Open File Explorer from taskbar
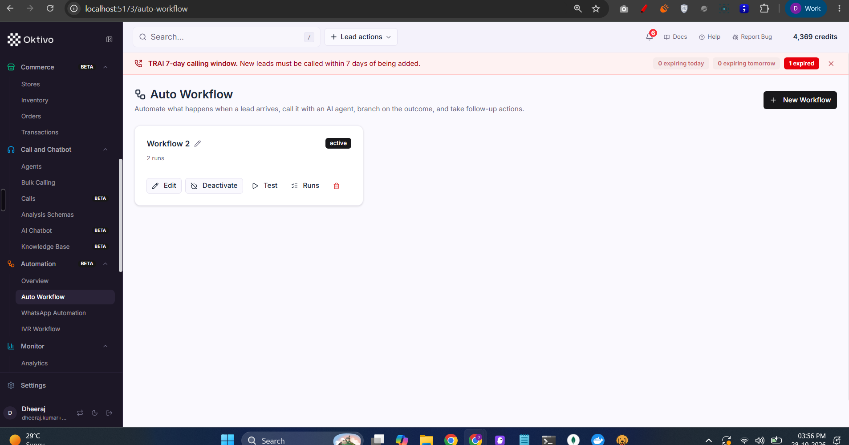The height and width of the screenshot is (445, 849). 426,440
